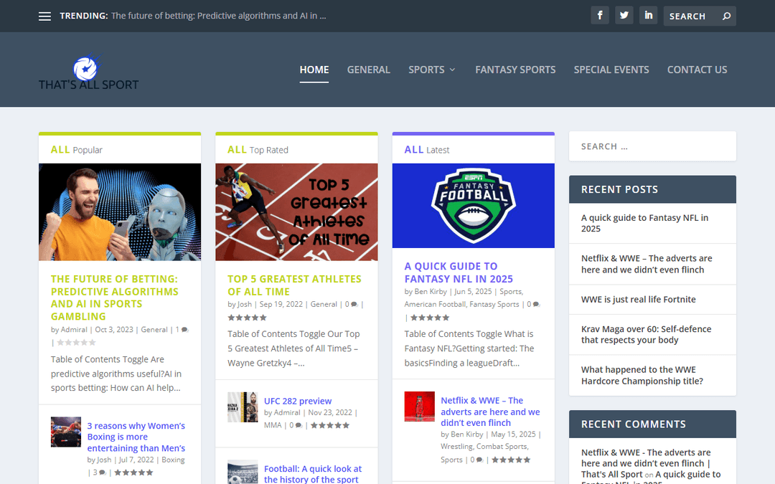The image size is (775, 484).
Task: Open the betting robot article thumbnail
Action: (x=120, y=212)
